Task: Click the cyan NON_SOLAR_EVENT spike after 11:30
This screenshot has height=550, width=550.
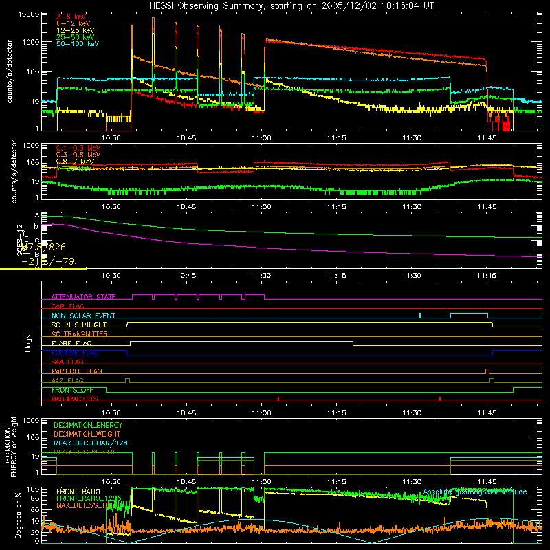Action: point(420,316)
